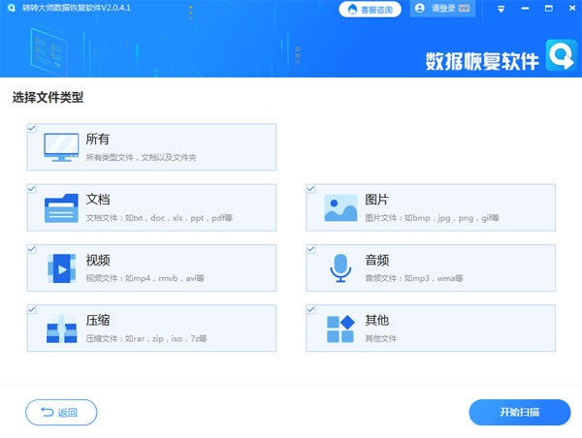The width and height of the screenshot is (582, 438).
Task: Toggle the 图片 images checkbox
Action: pyautogui.click(x=311, y=188)
